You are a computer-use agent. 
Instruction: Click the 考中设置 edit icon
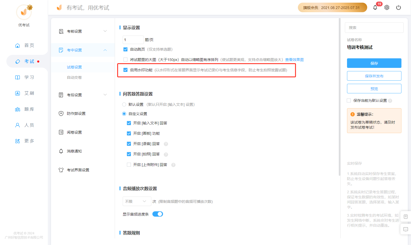click(61, 50)
